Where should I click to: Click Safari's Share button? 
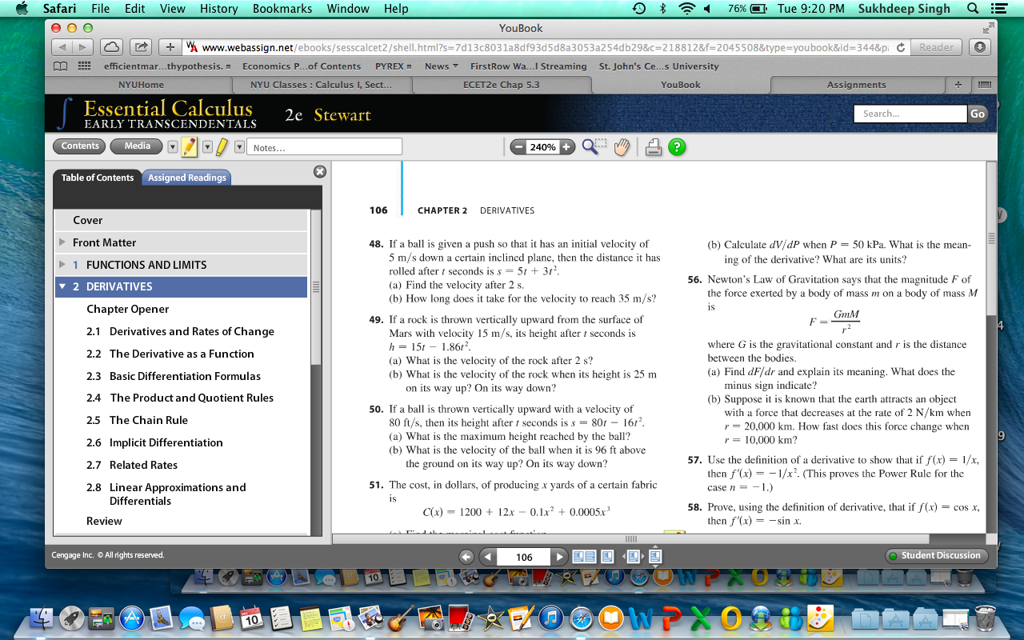click(140, 47)
